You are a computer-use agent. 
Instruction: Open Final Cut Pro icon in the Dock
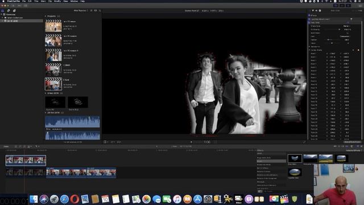coord(284,199)
